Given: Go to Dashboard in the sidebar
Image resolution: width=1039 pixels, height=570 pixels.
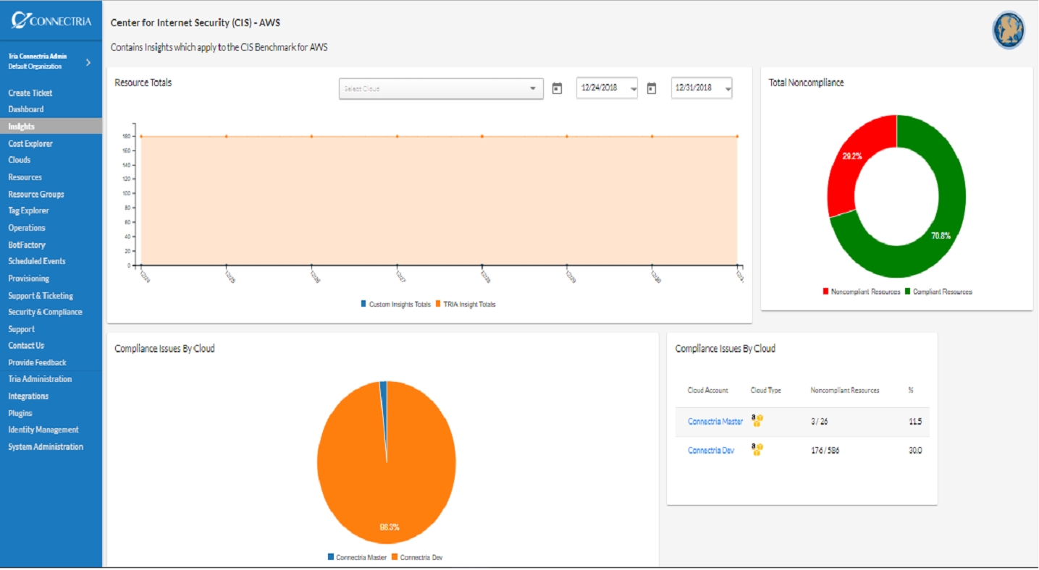Looking at the screenshot, I should click(26, 109).
